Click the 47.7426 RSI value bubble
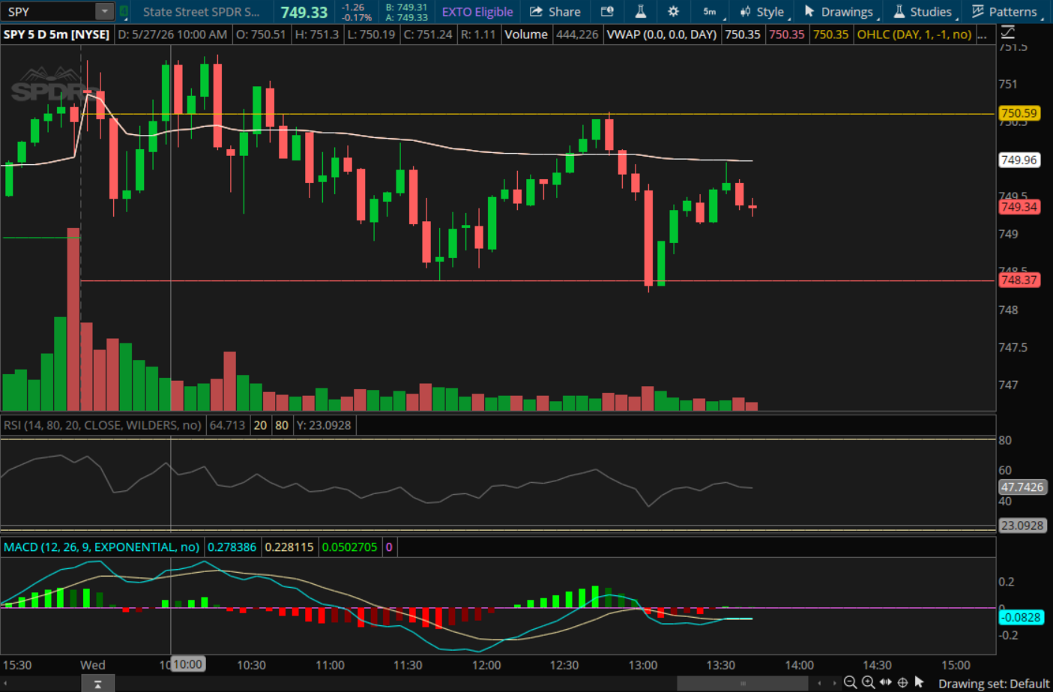Viewport: 1053px width, 692px height. pyautogui.click(x=1022, y=487)
